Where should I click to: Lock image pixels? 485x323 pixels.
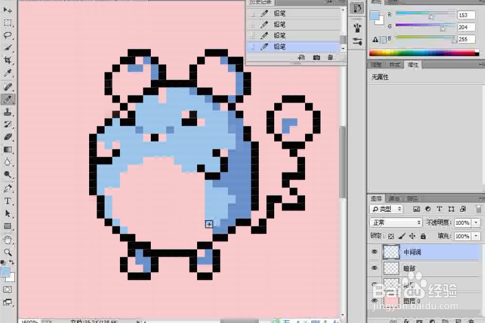tap(402, 236)
